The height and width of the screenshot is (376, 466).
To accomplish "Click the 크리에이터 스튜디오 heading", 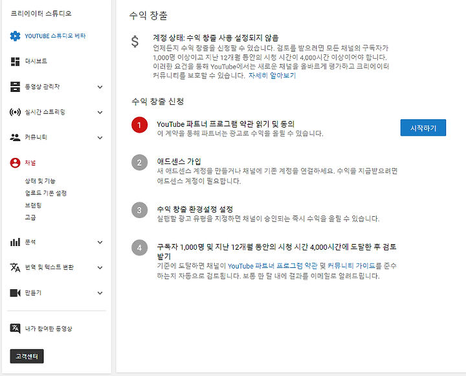I will coord(41,14).
